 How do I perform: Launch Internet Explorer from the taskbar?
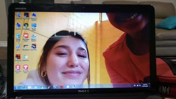point(23,87)
